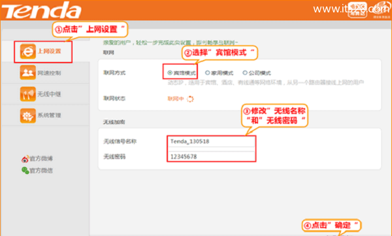The height and width of the screenshot is (236, 392).
Task: Click the 无线密码 label
Action: click(x=114, y=156)
